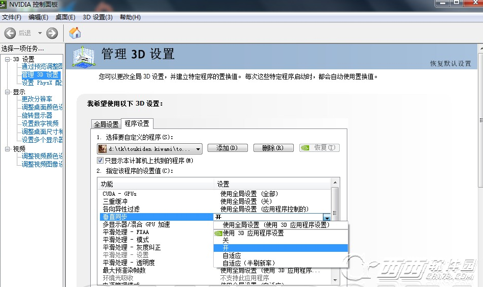Click the 删除(R) button
Viewport: 483px width, 287px height.
click(273, 148)
